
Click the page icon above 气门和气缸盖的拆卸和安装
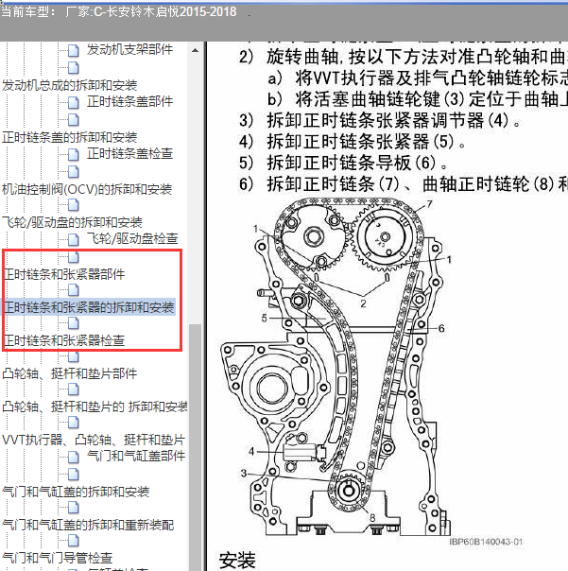click(73, 474)
